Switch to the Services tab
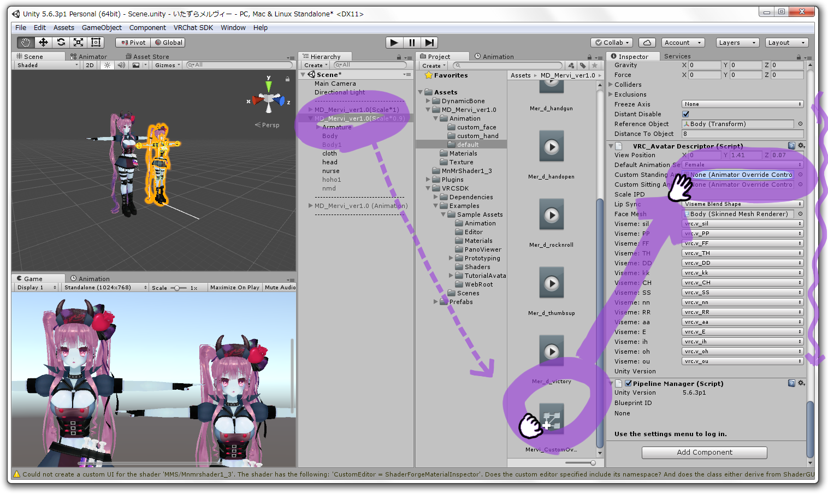828x494 pixels. pos(677,56)
